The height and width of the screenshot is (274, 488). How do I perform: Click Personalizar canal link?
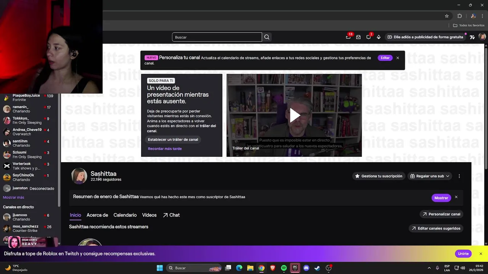pyautogui.click(x=441, y=214)
